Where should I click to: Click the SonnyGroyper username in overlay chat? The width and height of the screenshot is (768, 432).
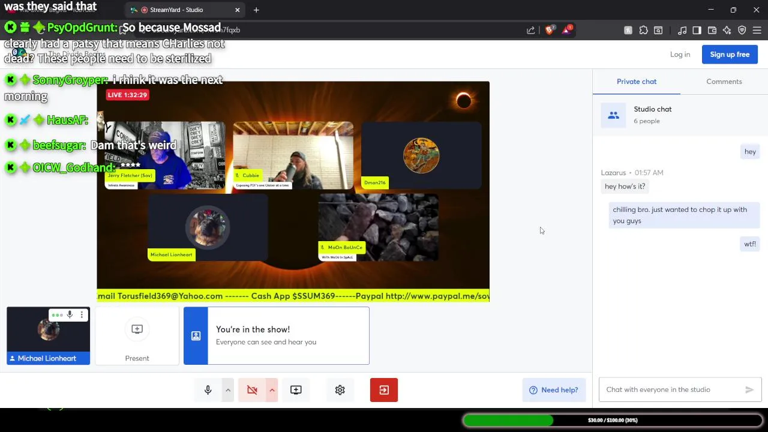[70, 80]
